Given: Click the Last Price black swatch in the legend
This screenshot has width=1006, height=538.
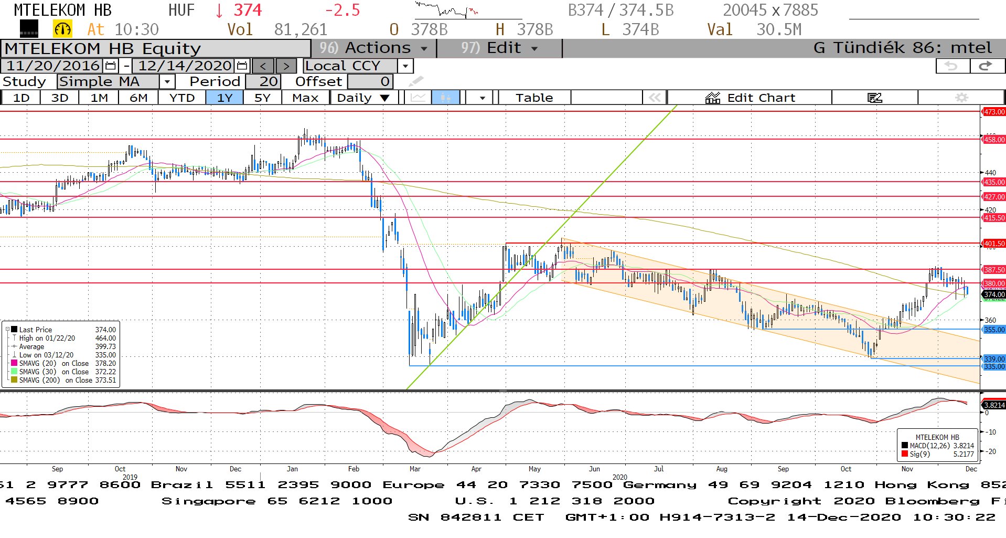Looking at the screenshot, I should coord(15,330).
